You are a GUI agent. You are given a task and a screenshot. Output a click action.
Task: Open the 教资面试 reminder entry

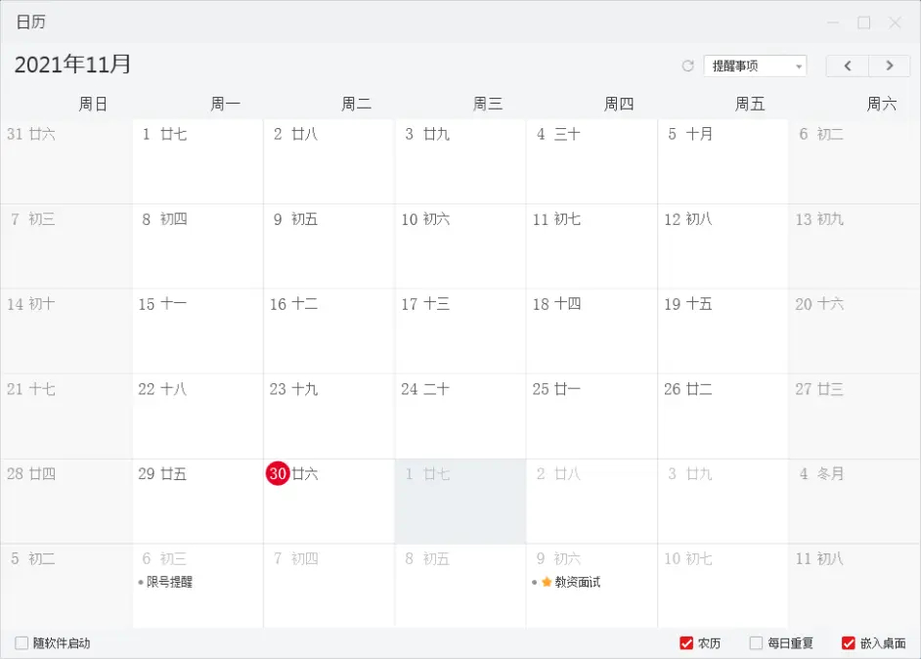click(577, 583)
